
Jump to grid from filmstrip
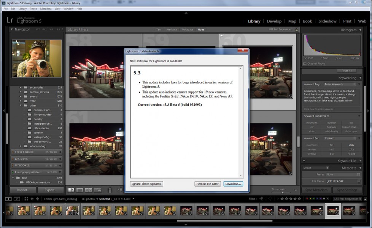coord(26,199)
